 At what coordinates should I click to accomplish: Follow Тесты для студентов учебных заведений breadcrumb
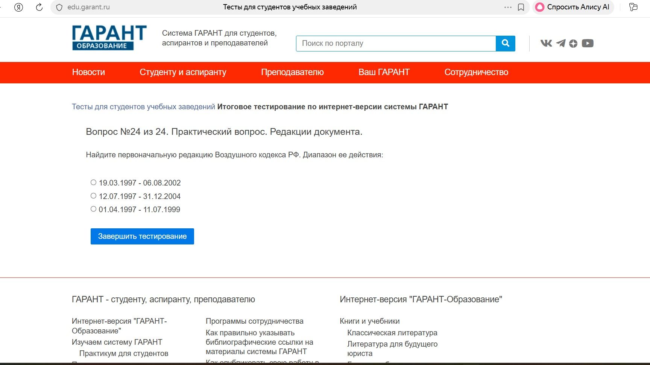pyautogui.click(x=143, y=107)
